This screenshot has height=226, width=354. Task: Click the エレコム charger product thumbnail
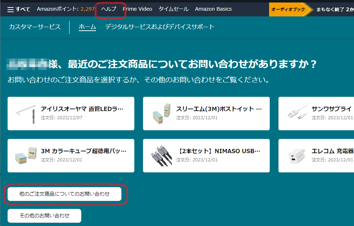click(297, 156)
